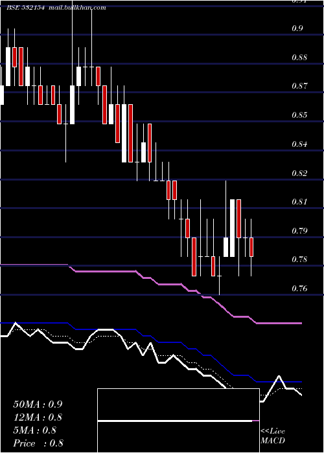The image size is (324, 453).
Task: Click the mail.bullkhan.com watermark text
Action: pyautogui.click(x=77, y=8)
